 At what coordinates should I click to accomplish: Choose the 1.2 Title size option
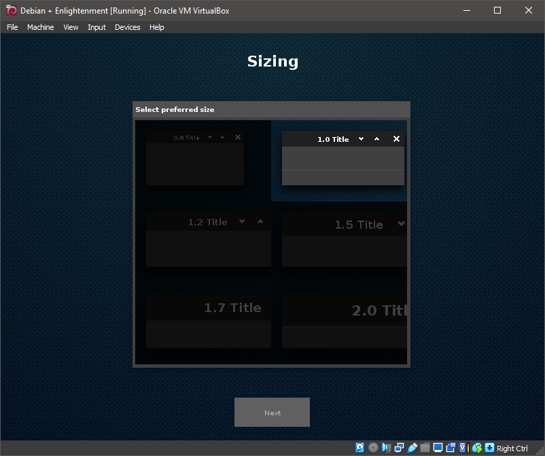tap(208, 240)
